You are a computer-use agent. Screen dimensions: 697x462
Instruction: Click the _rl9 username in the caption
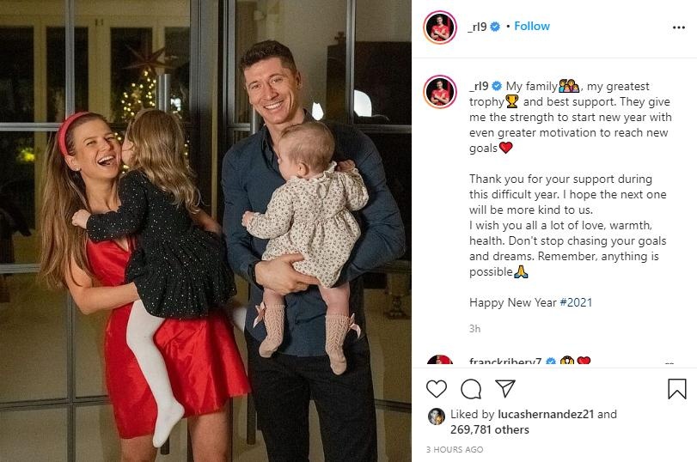coord(480,86)
